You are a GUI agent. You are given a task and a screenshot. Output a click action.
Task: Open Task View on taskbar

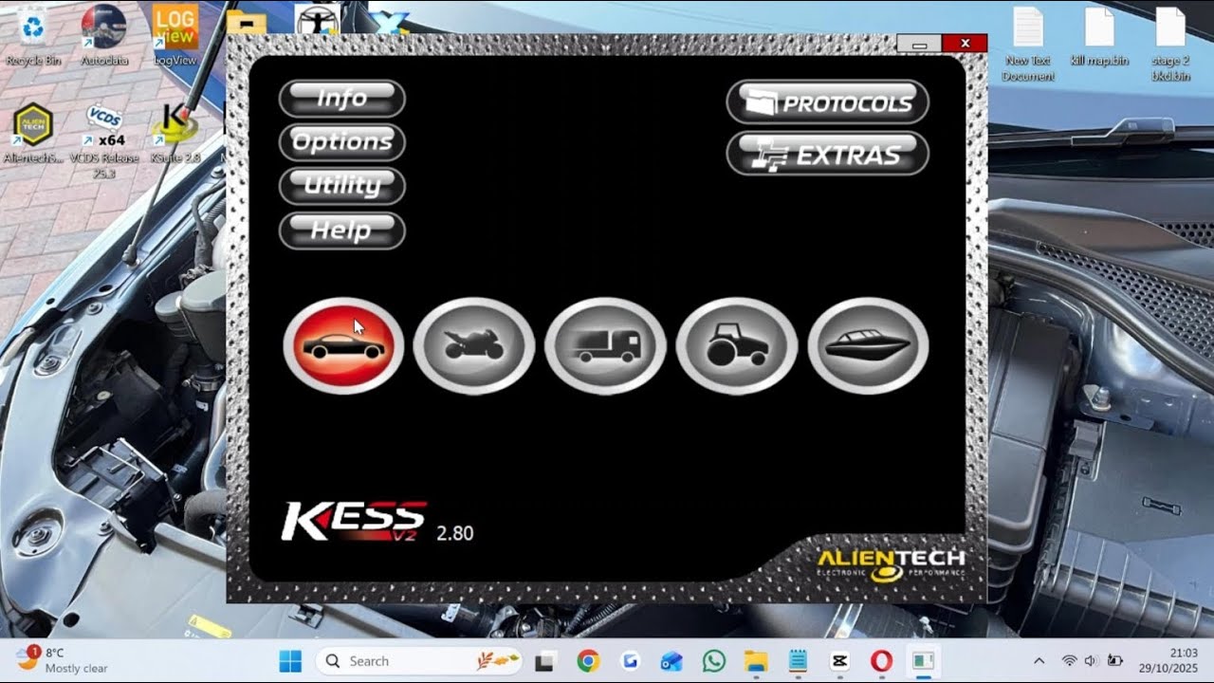[x=544, y=661]
